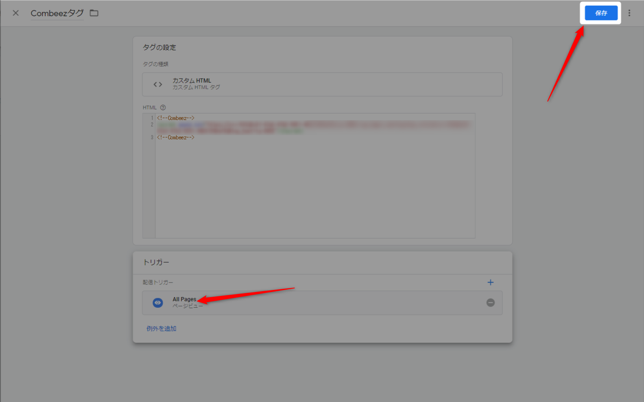Image resolution: width=644 pixels, height=402 pixels.
Task: Select the All Pages trigger text
Action: [184, 299]
